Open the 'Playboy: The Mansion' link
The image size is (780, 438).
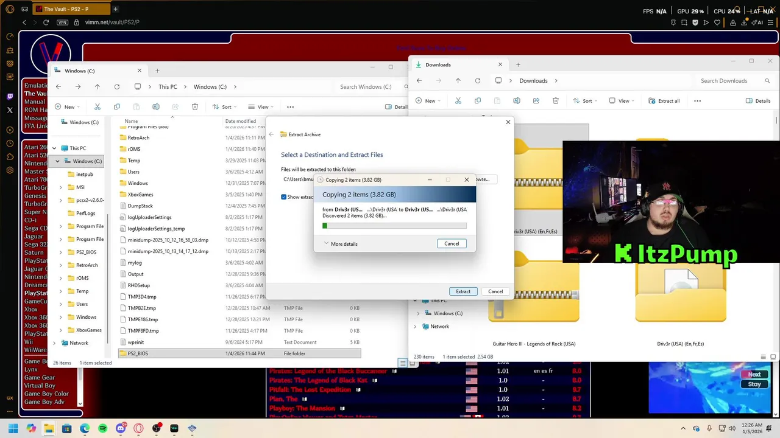tap(302, 408)
